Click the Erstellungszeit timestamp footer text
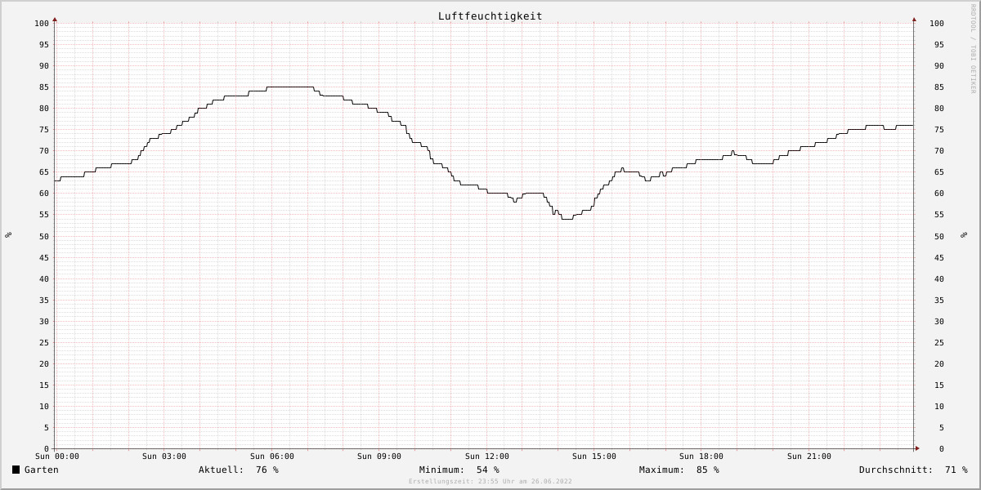Screen dimensions: 981x490 pos(490,482)
